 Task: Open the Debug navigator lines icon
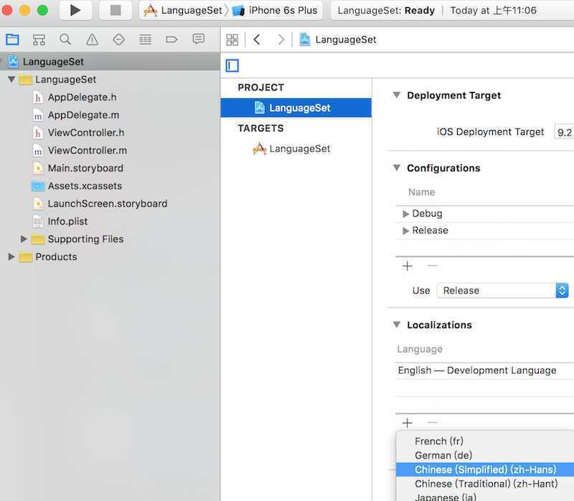146,39
